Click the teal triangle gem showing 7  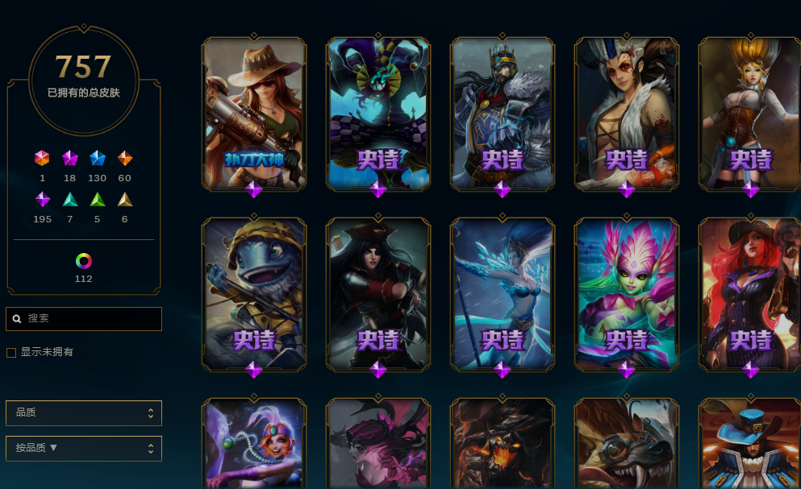tap(70, 199)
